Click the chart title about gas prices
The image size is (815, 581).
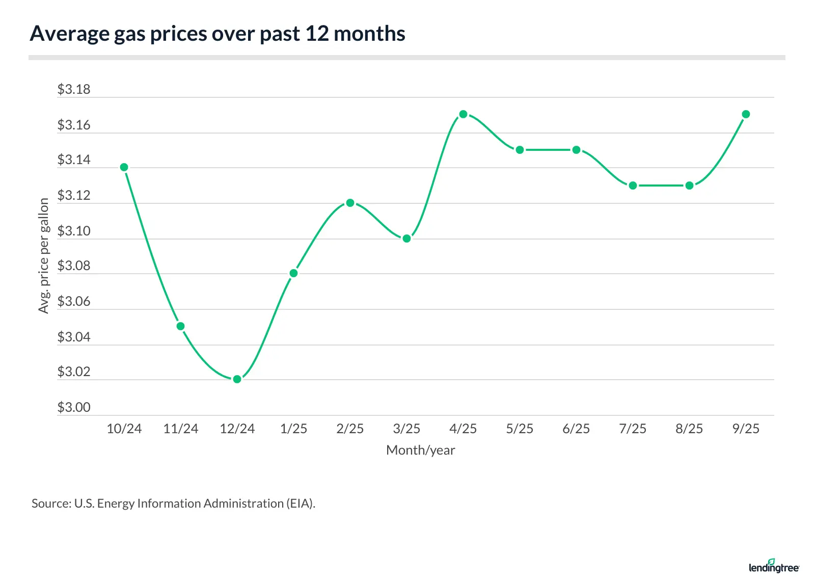(218, 34)
